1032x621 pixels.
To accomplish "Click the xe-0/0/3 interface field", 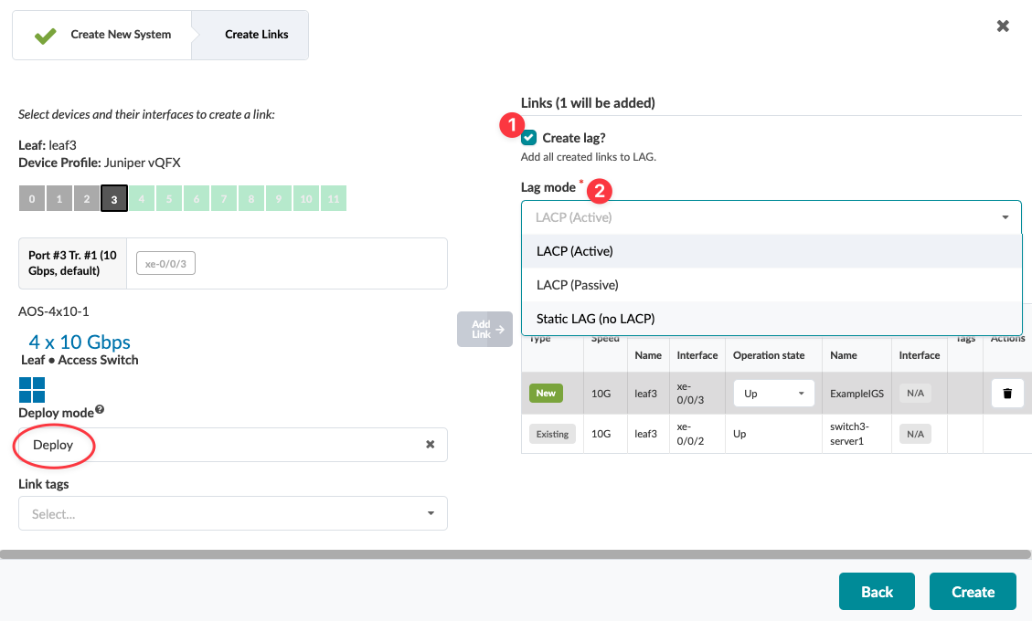I will (166, 264).
